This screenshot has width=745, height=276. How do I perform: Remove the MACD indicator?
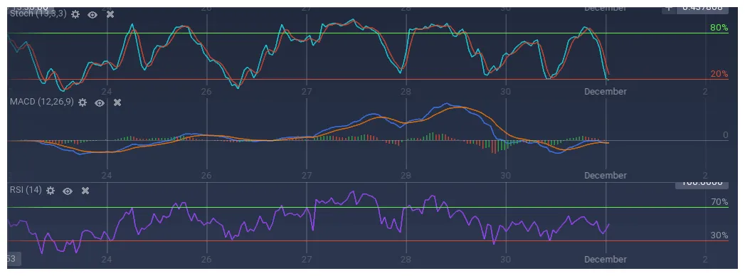click(117, 102)
